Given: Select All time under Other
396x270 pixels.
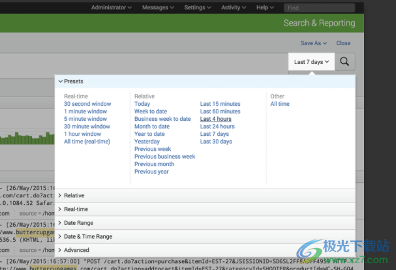Looking at the screenshot, I should (x=280, y=104).
